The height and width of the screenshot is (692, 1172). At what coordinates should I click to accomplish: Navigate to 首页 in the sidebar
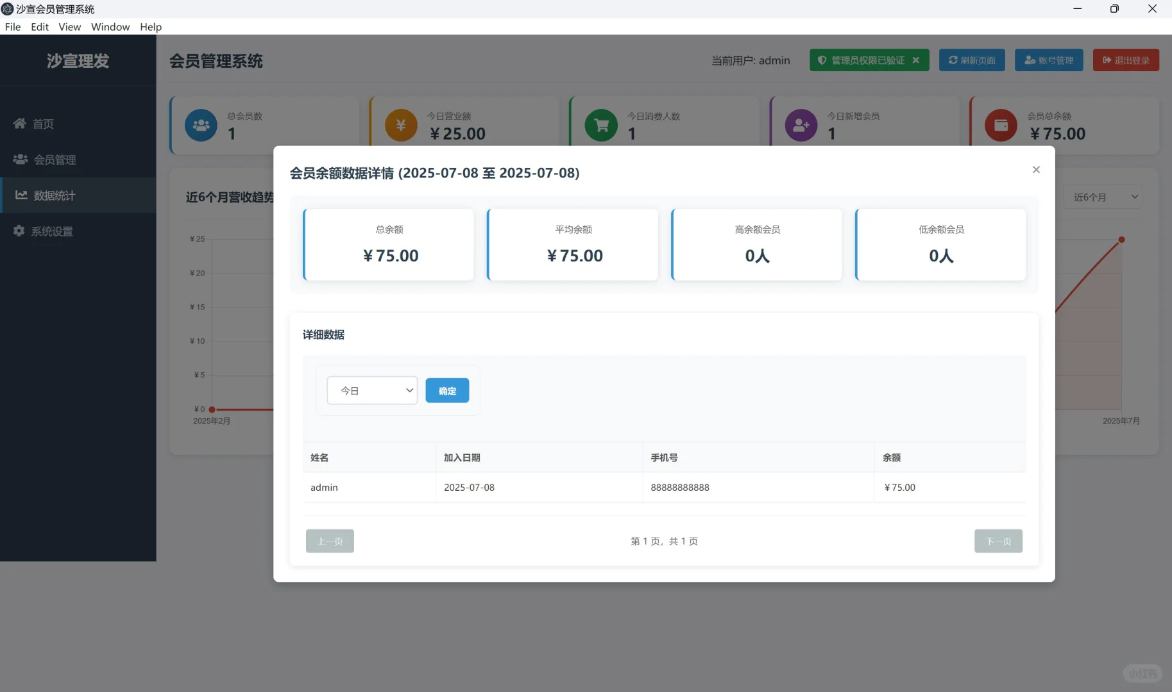tap(78, 124)
